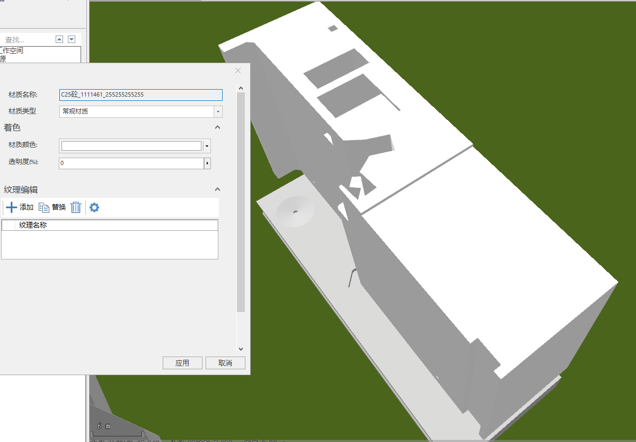
Task: Click the search box in workspace panel
Action: (x=26, y=40)
